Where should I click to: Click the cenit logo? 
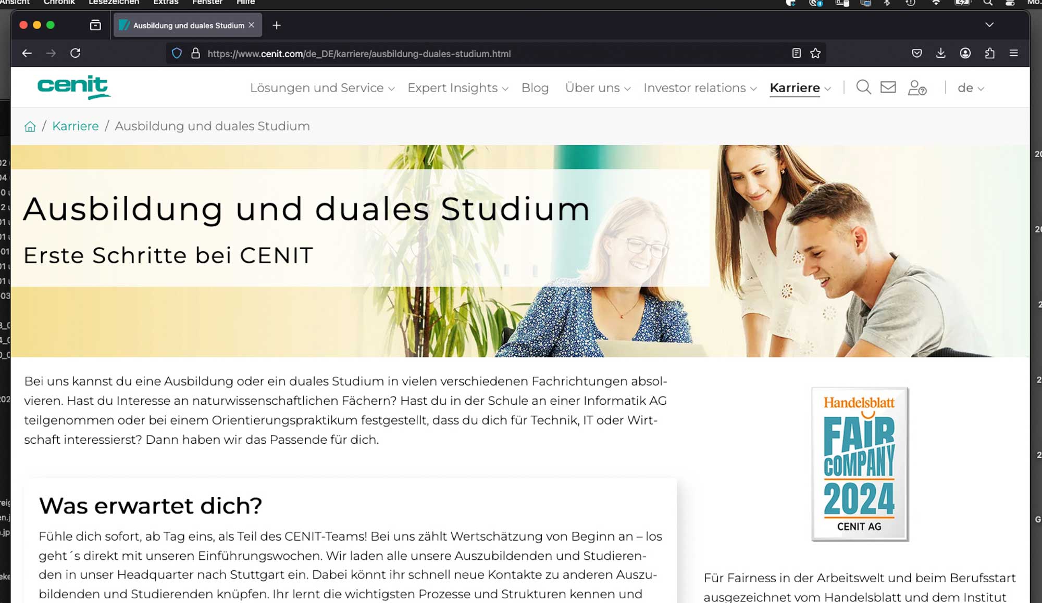pos(73,87)
